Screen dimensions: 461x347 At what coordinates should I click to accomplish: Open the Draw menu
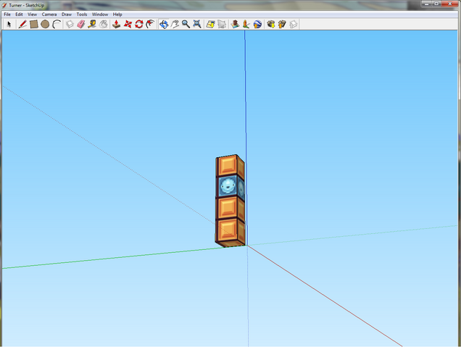(67, 14)
